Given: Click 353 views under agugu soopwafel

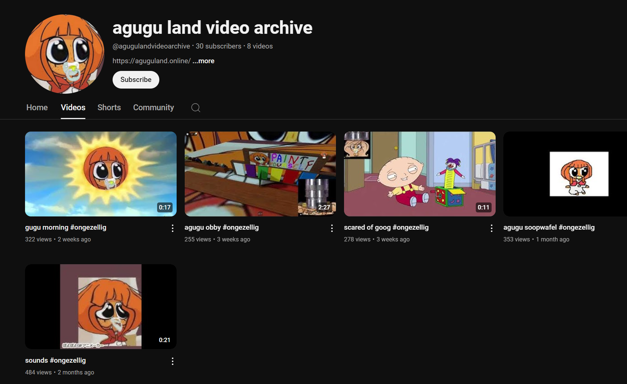Looking at the screenshot, I should tap(517, 239).
